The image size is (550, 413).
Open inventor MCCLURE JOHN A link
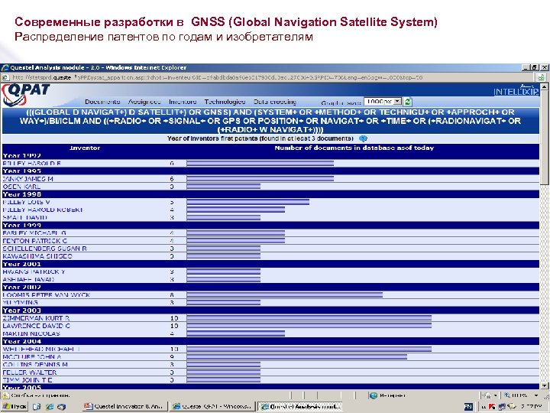[x=32, y=357]
